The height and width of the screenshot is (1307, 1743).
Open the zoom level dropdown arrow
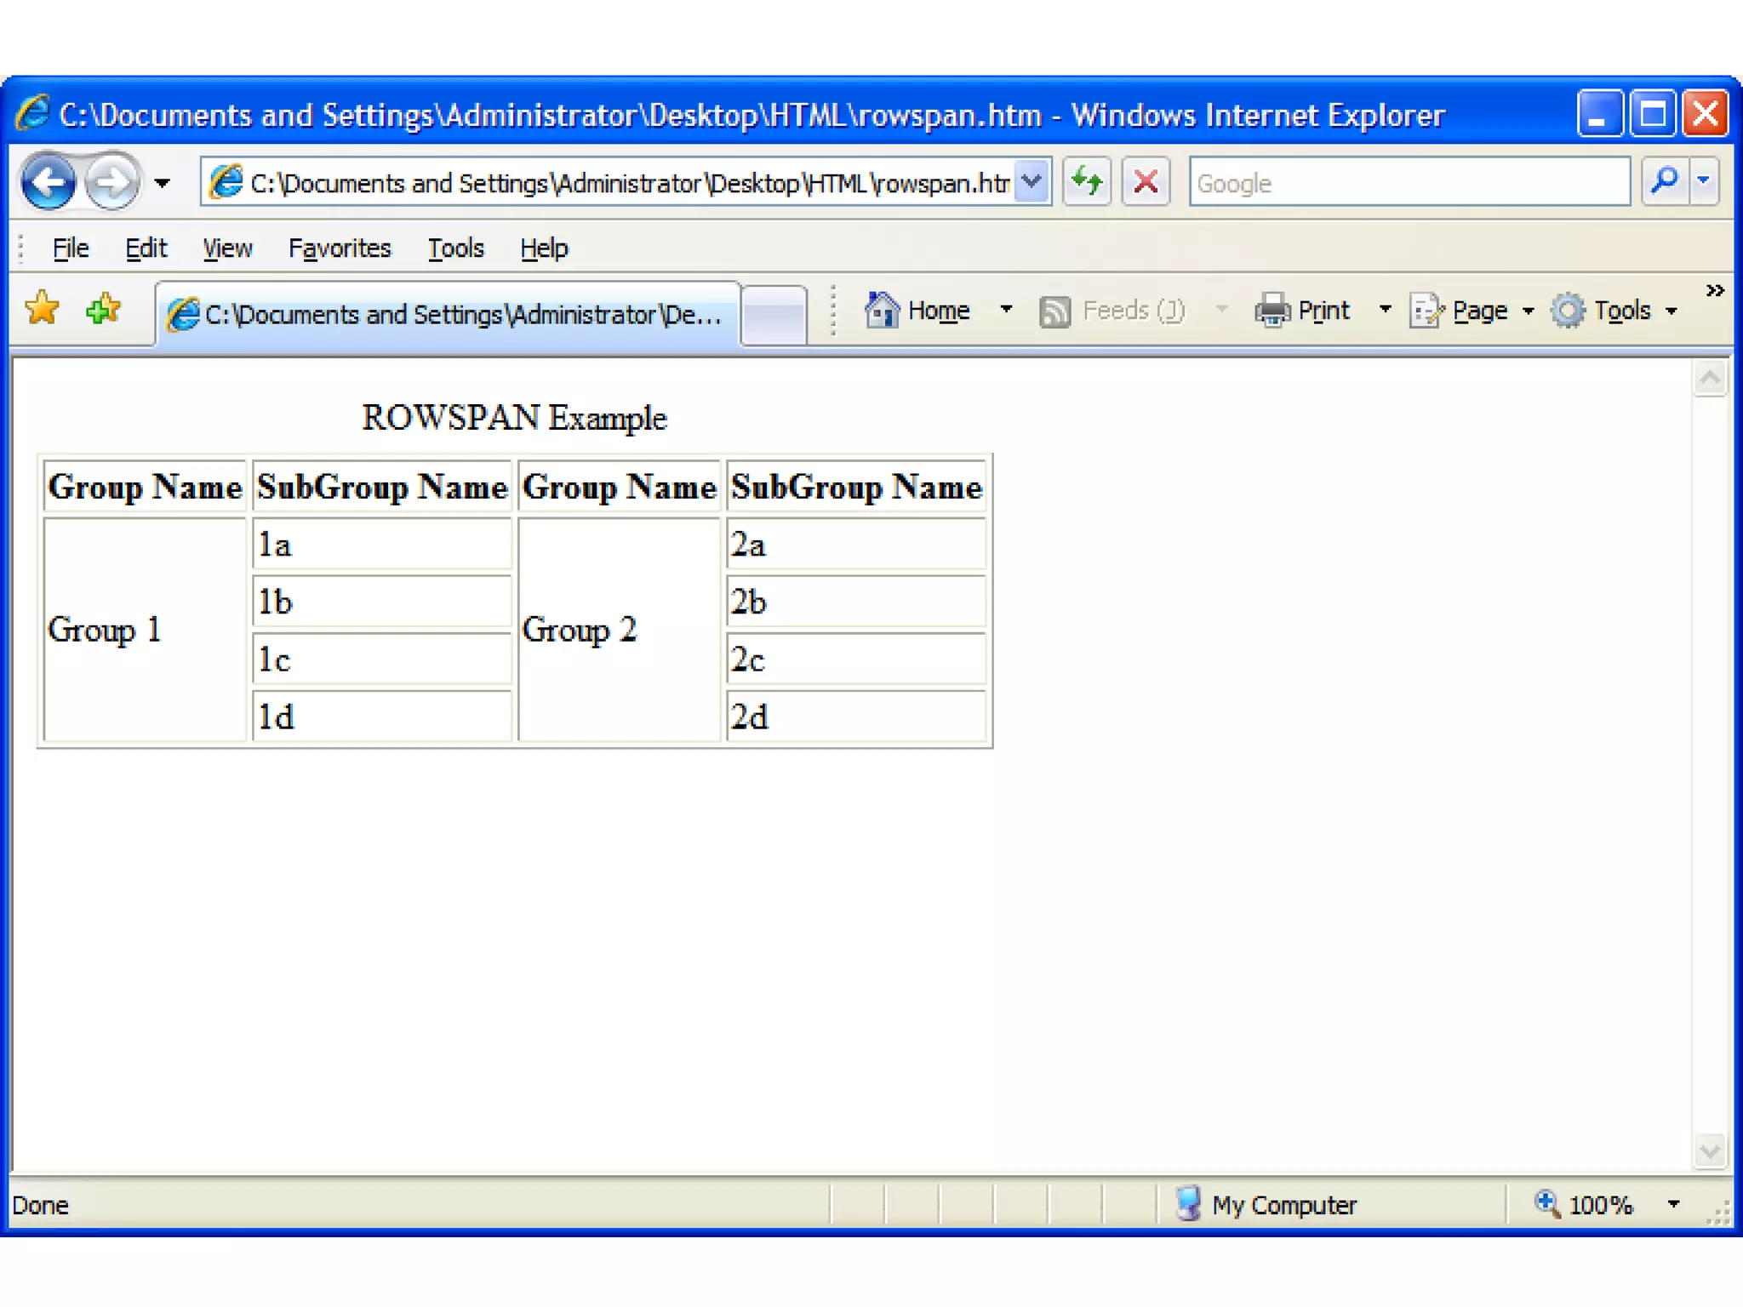point(1673,1204)
